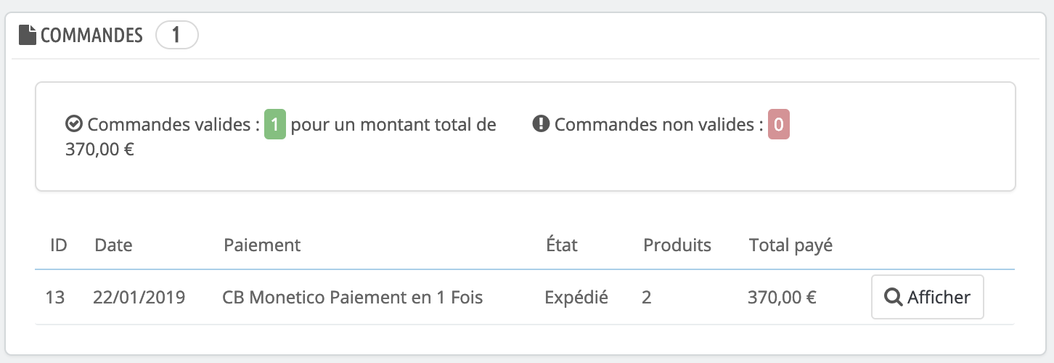1054x363 pixels.
Task: Click the Total payé column header
Action: click(x=791, y=245)
